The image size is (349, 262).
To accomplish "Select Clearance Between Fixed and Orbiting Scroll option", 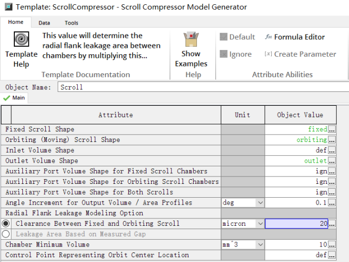I will coord(6,224).
